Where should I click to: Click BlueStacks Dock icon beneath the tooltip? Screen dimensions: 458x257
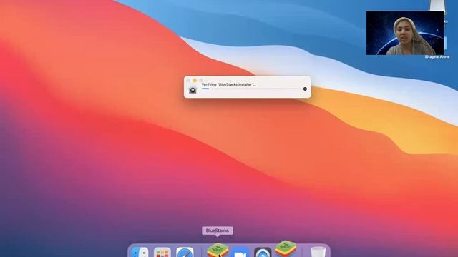tap(218, 251)
